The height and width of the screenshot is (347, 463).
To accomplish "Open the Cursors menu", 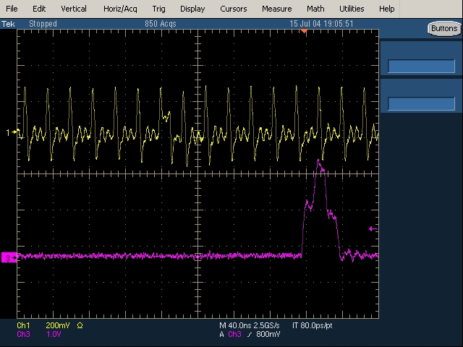I will click(x=233, y=9).
